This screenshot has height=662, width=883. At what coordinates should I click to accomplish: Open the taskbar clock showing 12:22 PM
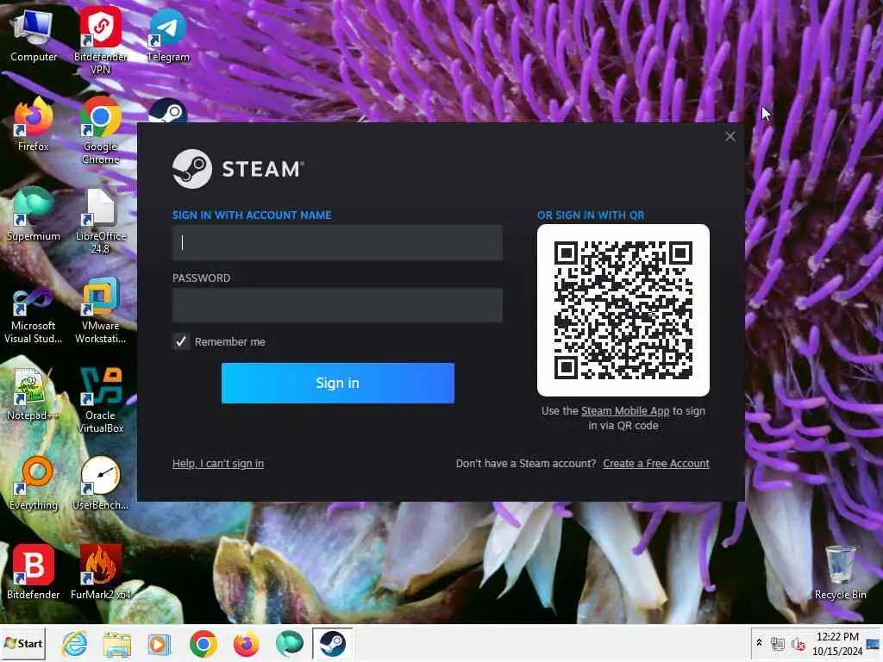(x=836, y=643)
